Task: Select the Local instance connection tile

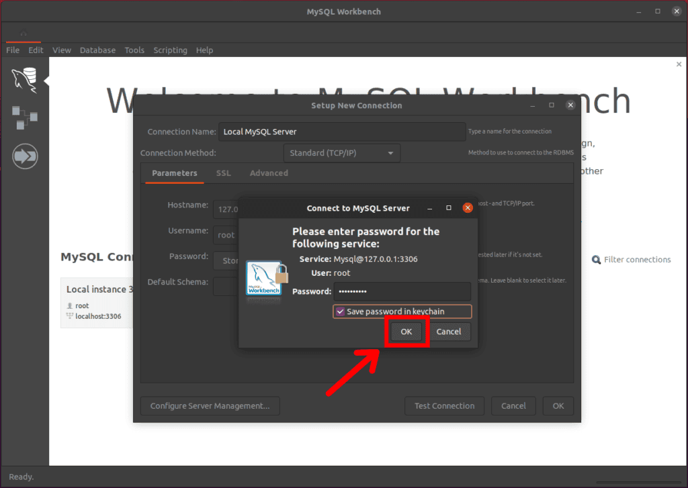Action: [x=97, y=303]
